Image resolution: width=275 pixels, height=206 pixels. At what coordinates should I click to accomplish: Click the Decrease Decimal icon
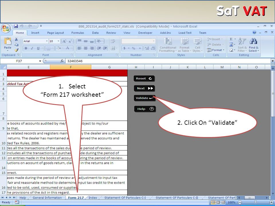tap(153, 48)
